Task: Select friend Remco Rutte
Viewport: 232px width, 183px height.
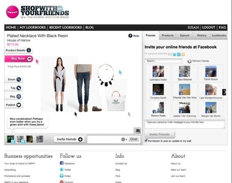Action: point(158,109)
